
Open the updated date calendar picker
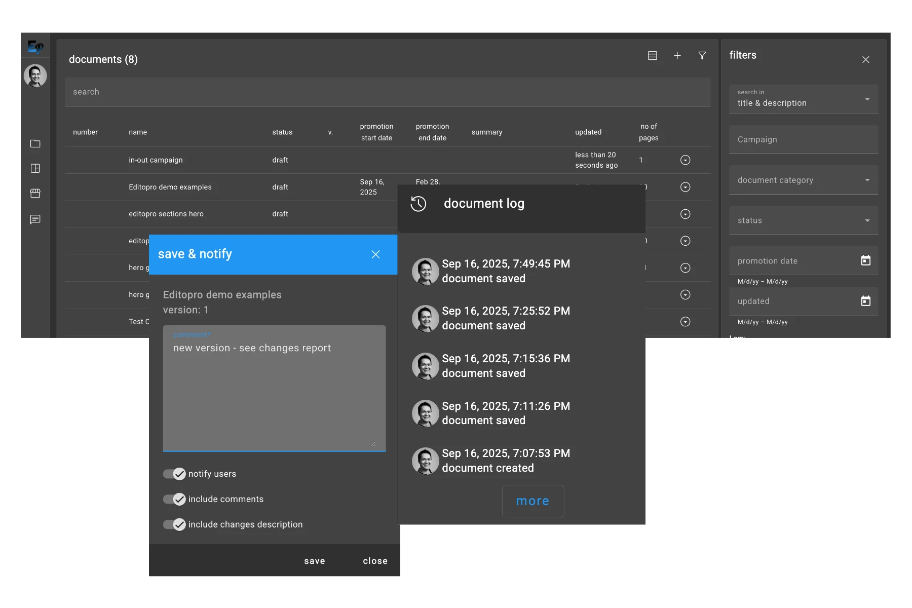[866, 301]
